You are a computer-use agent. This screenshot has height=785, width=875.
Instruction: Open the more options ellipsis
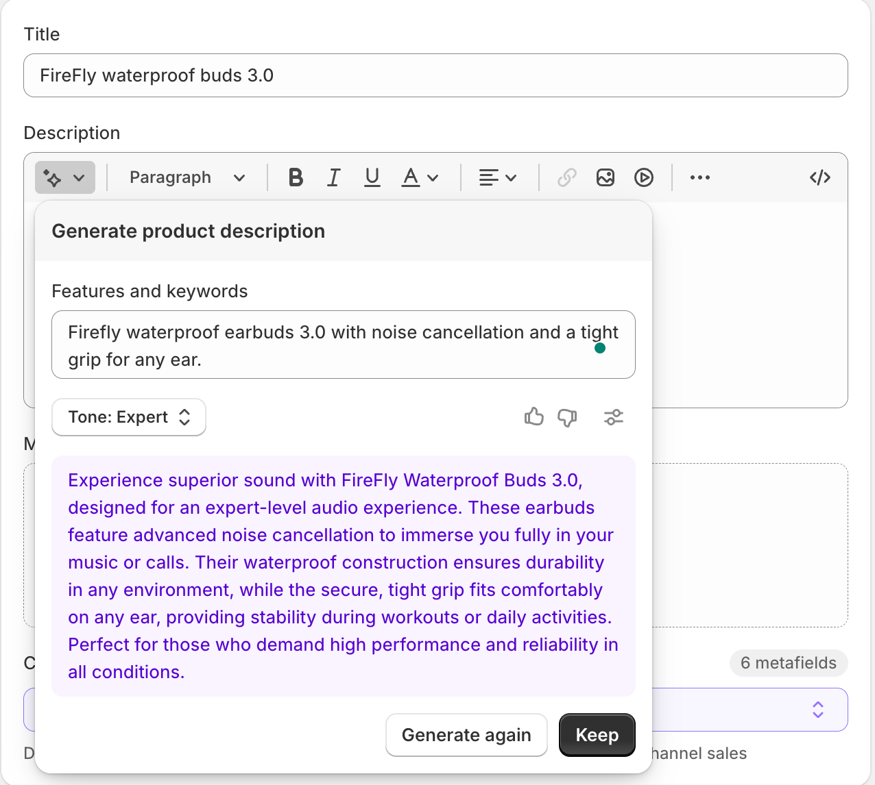(700, 177)
